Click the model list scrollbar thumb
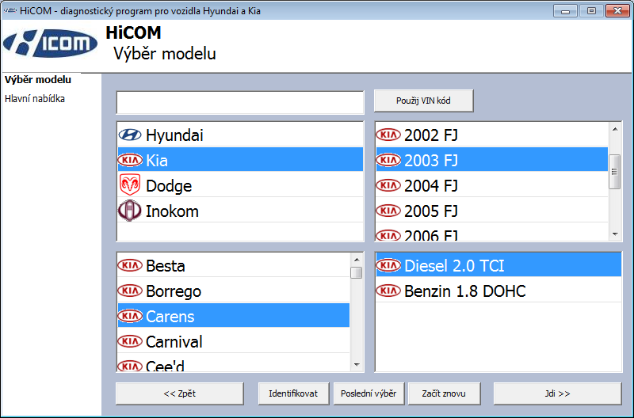The width and height of the screenshot is (634, 418). point(356,273)
